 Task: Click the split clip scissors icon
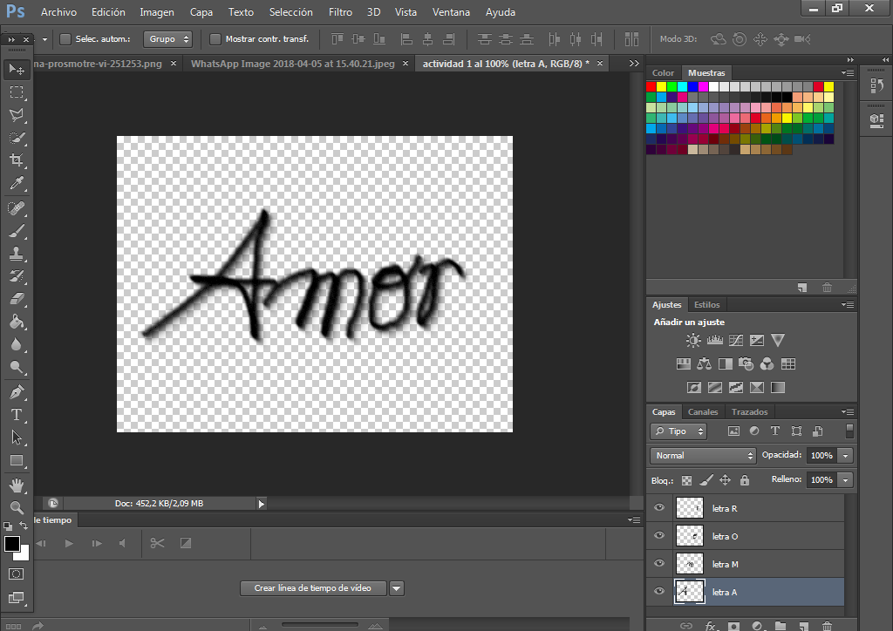(157, 543)
